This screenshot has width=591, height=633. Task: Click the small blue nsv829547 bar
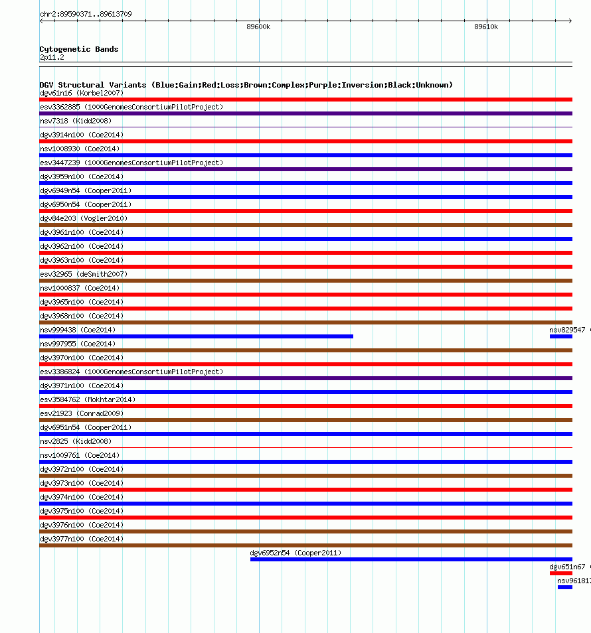(x=561, y=336)
